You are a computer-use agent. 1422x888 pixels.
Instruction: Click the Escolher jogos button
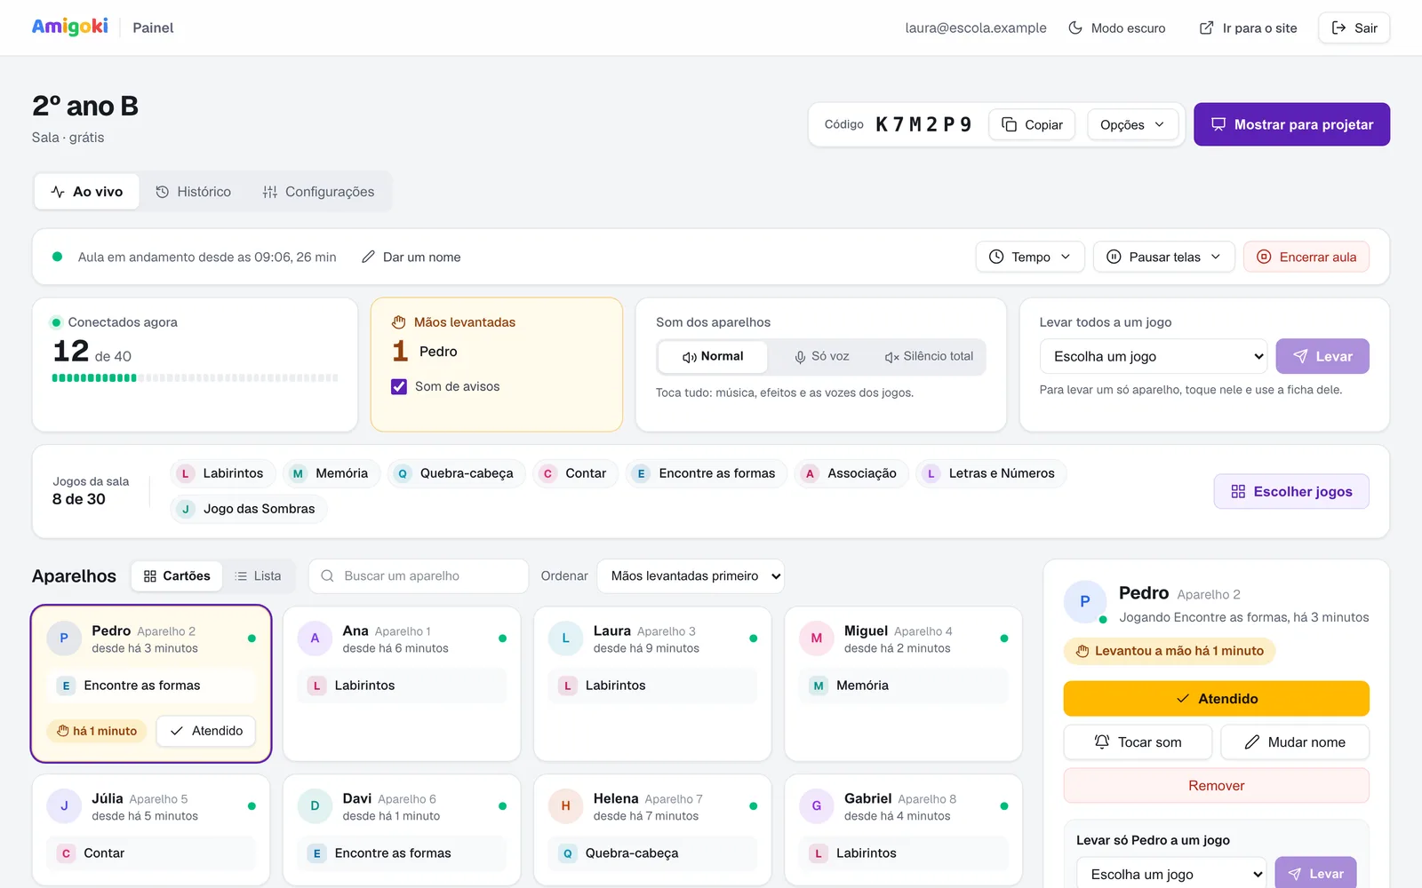(x=1291, y=491)
